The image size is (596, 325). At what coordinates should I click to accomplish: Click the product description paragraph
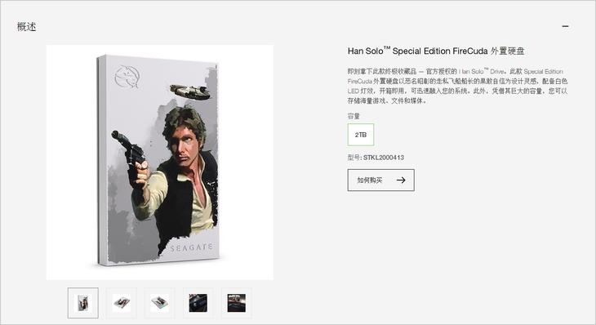[457, 86]
